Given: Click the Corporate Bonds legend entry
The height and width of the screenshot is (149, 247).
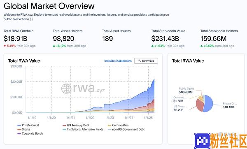Looking at the screenshot, I should pos(30,133).
